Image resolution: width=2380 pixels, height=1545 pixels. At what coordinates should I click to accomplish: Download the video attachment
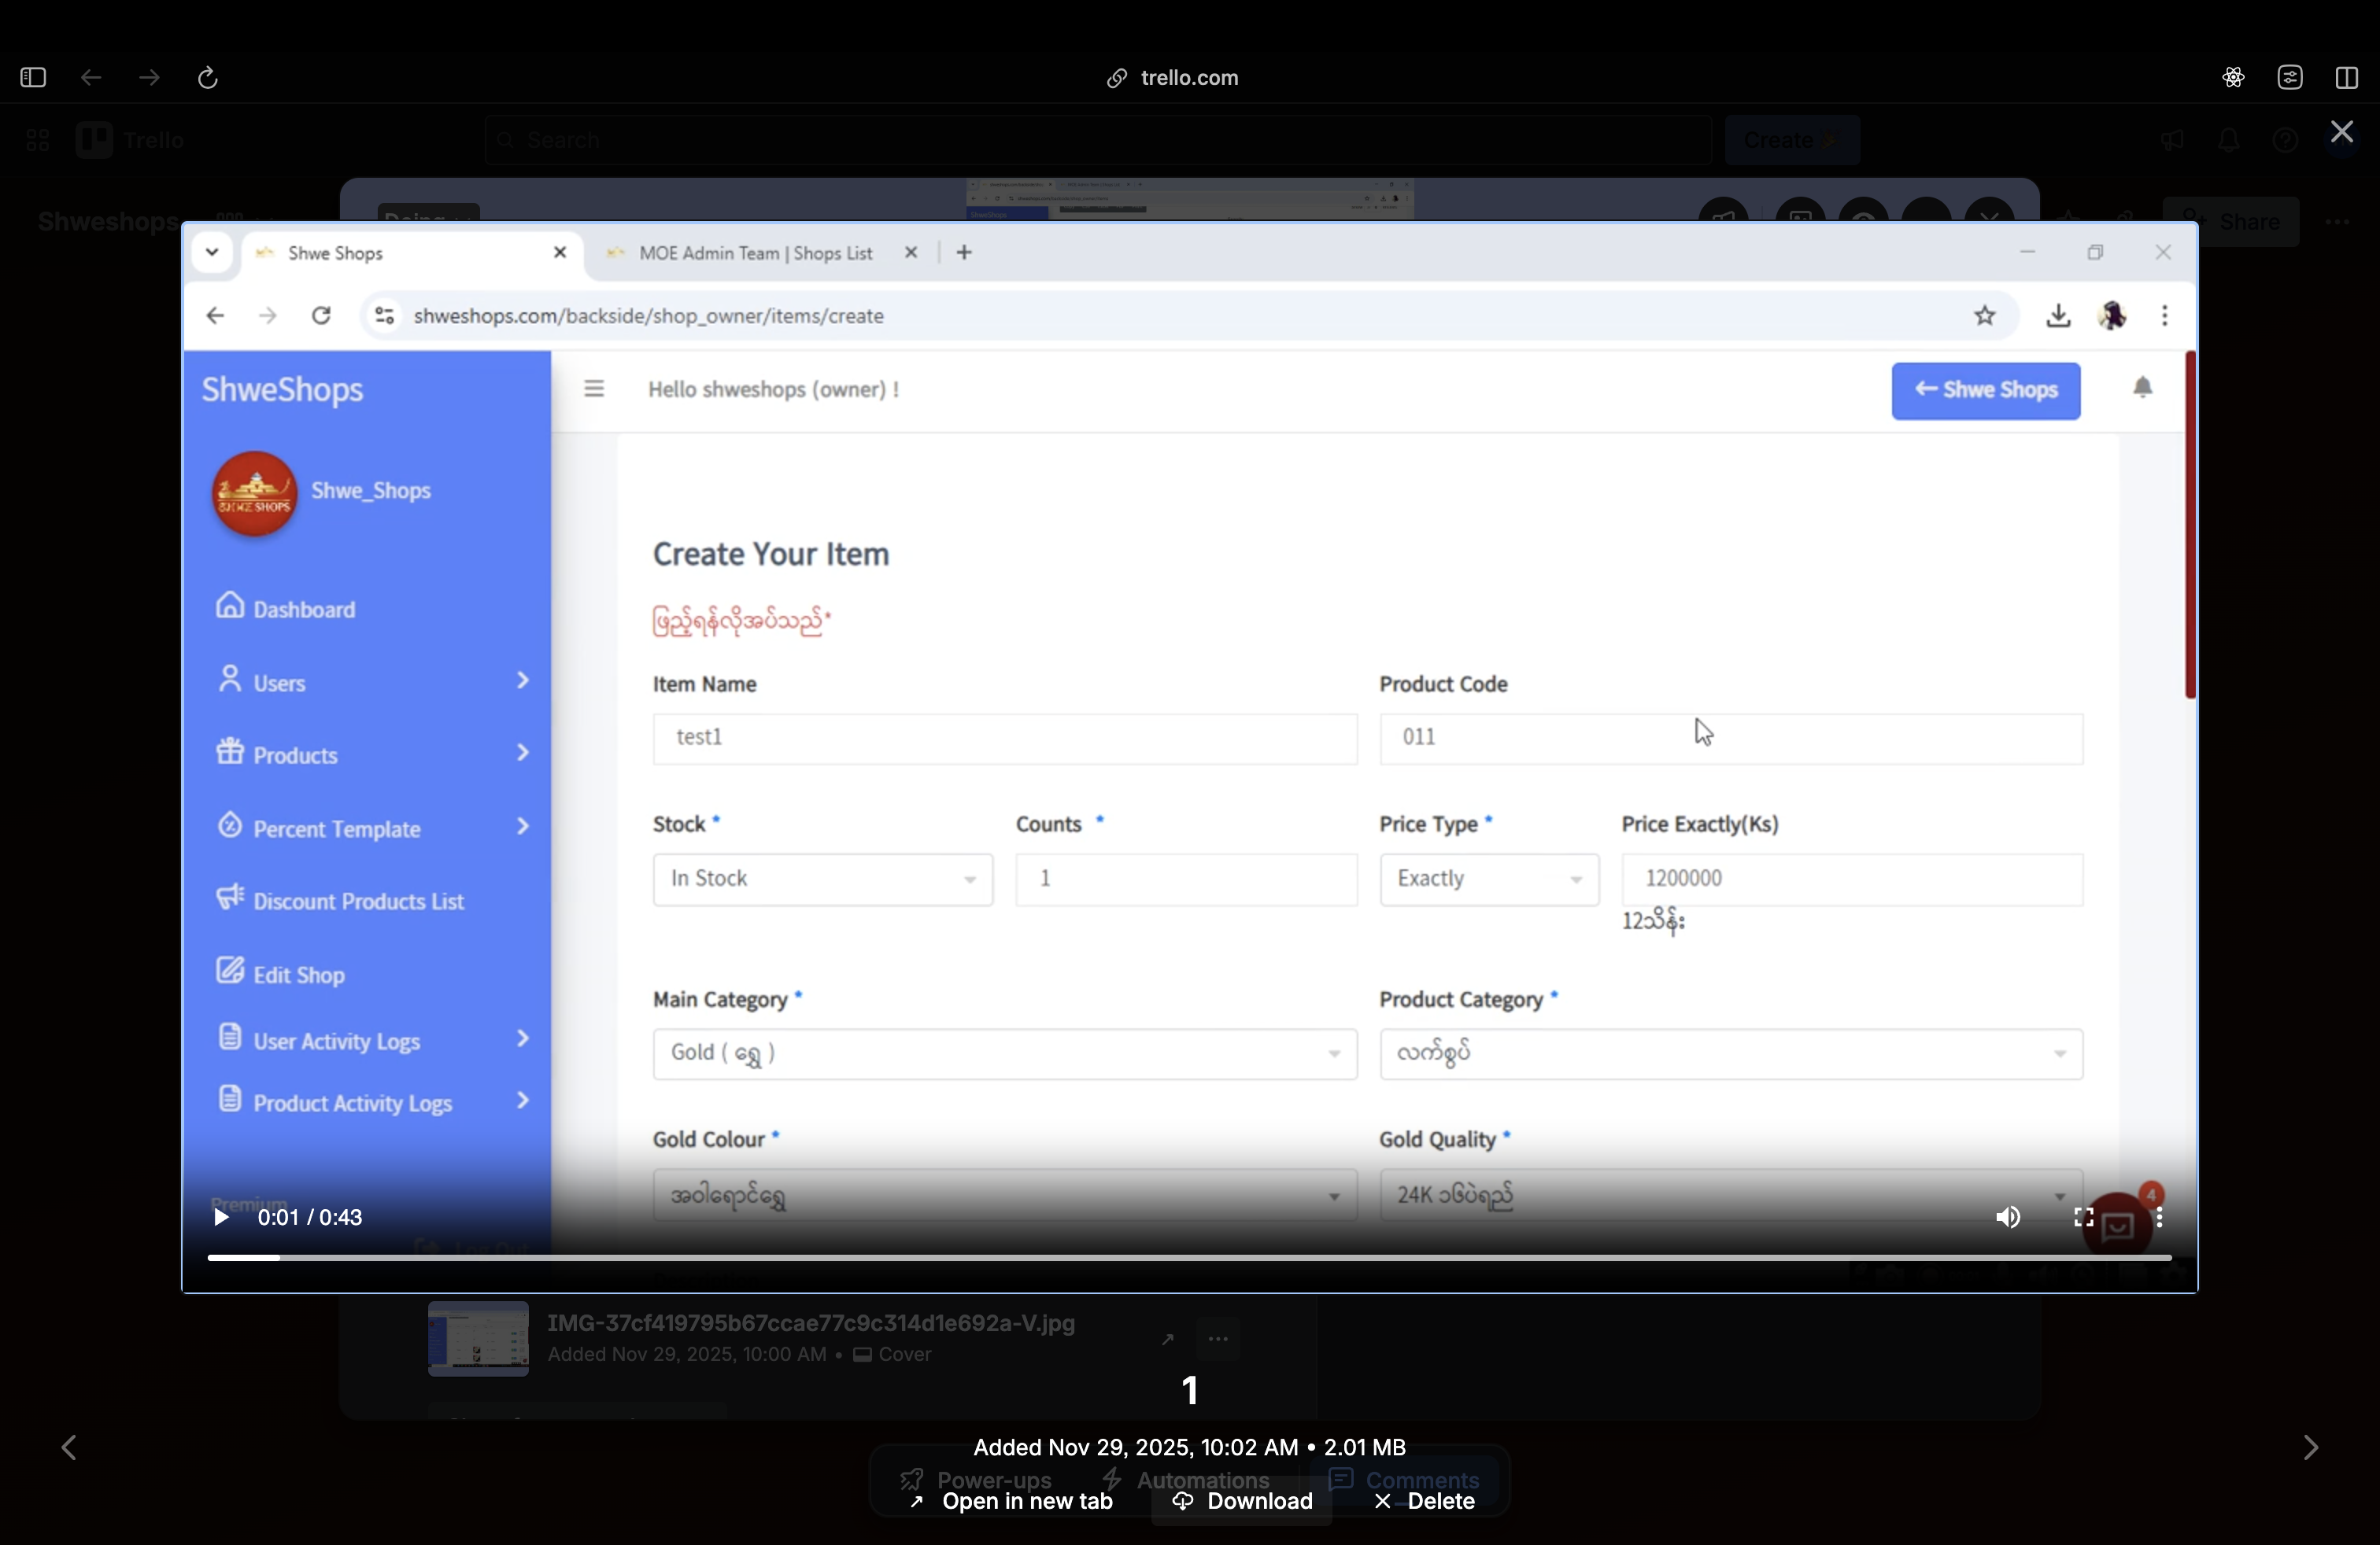pyautogui.click(x=1242, y=1501)
